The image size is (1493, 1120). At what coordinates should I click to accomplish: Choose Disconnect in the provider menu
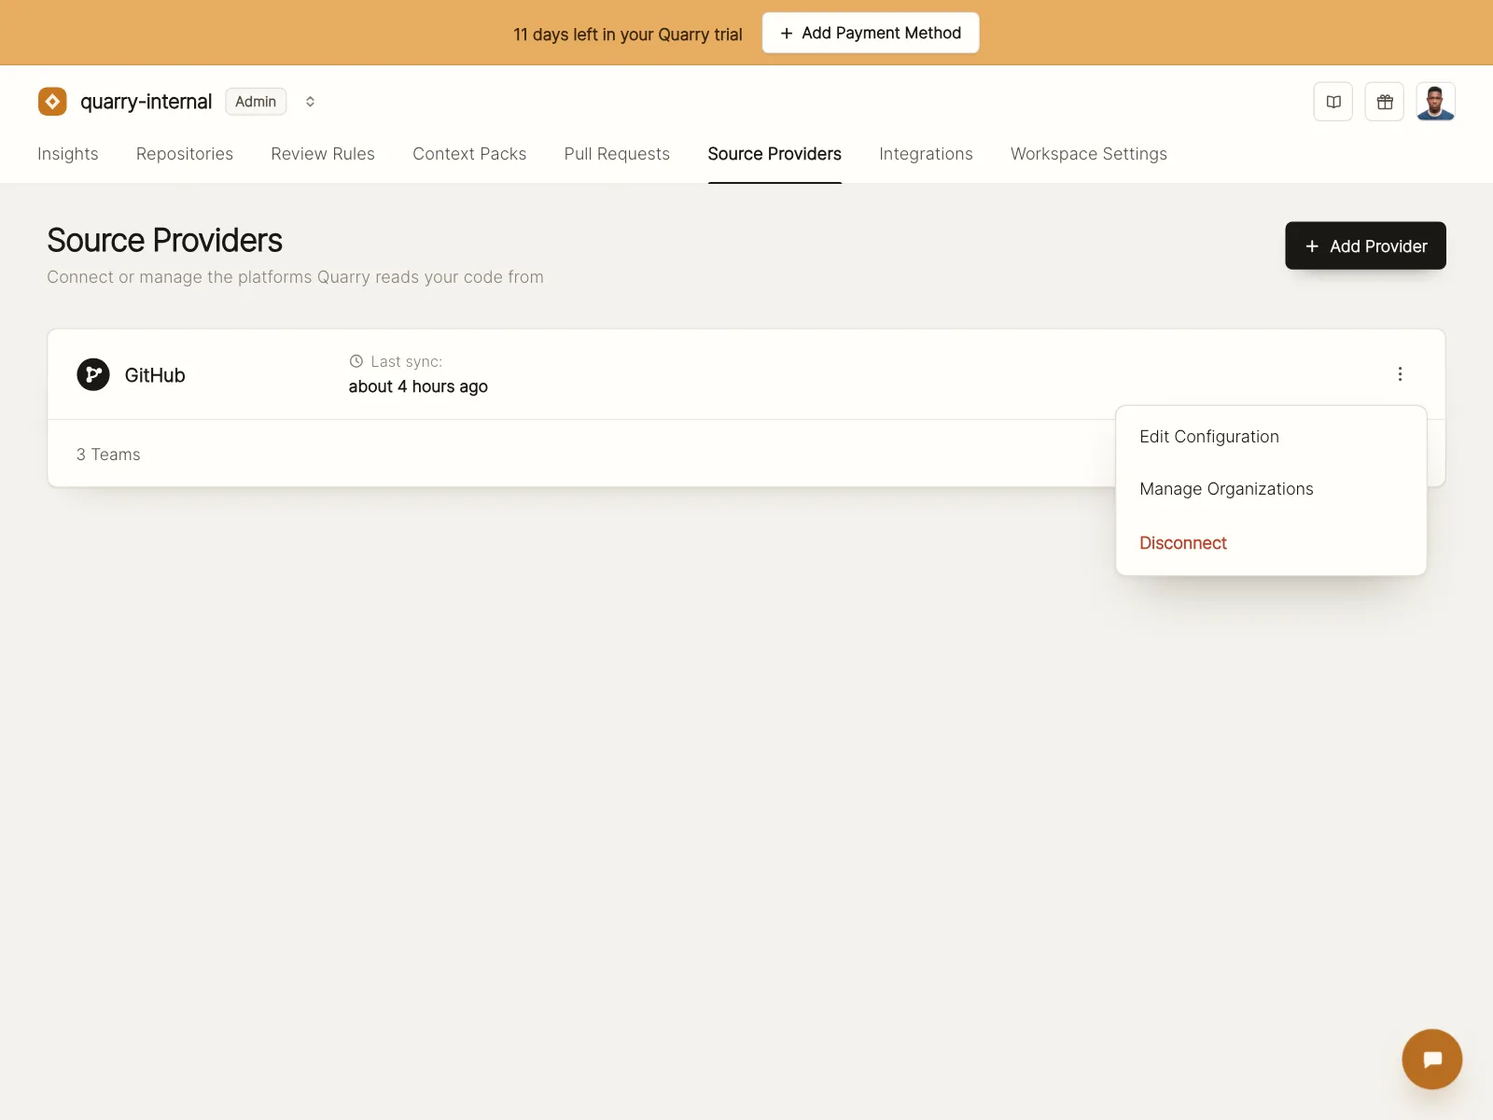click(x=1271, y=543)
